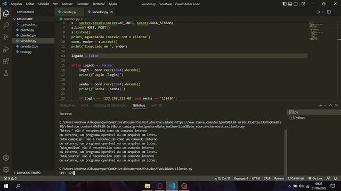
Task: Toggle the bottom panel layout icon
Action: (x=290, y=4)
